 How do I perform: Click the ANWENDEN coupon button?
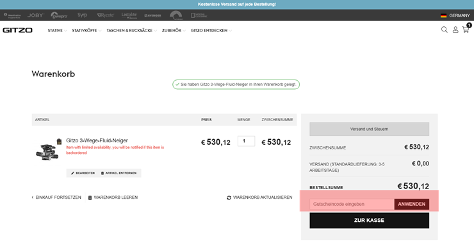click(x=412, y=205)
